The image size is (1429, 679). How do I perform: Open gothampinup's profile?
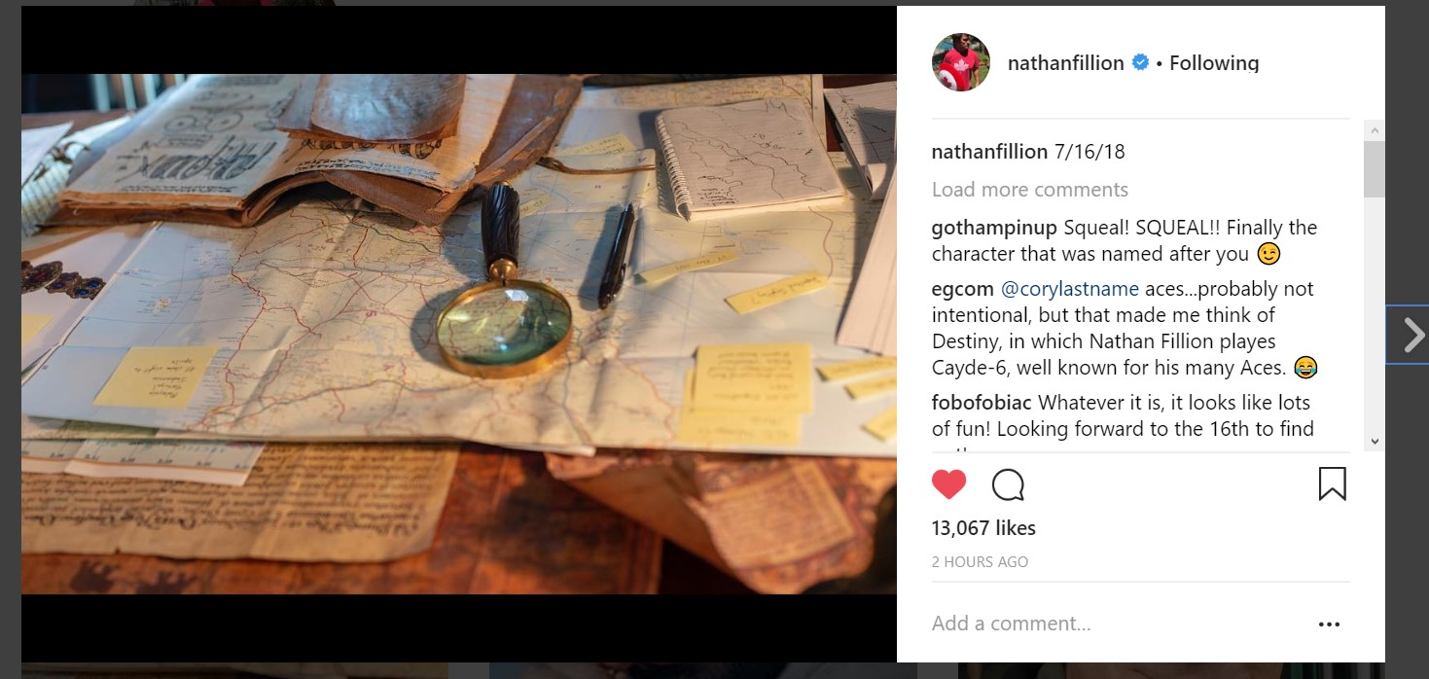pyautogui.click(x=993, y=229)
